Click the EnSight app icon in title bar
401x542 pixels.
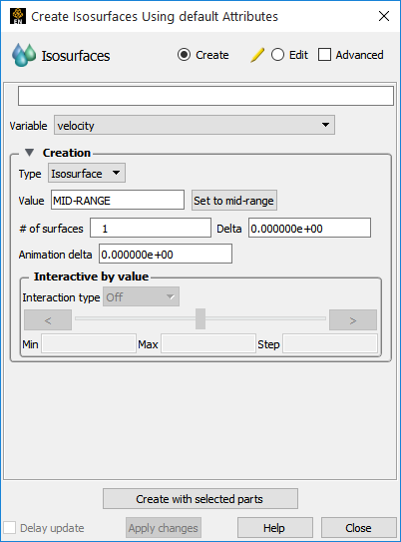[18, 16]
